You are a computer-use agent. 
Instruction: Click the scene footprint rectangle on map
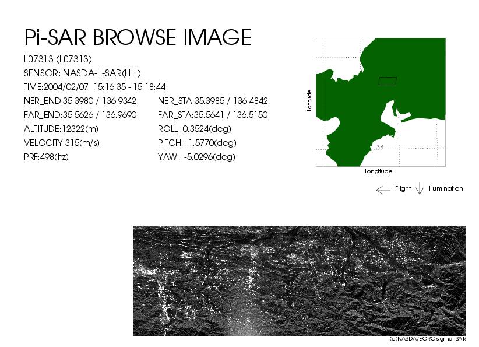click(388, 81)
